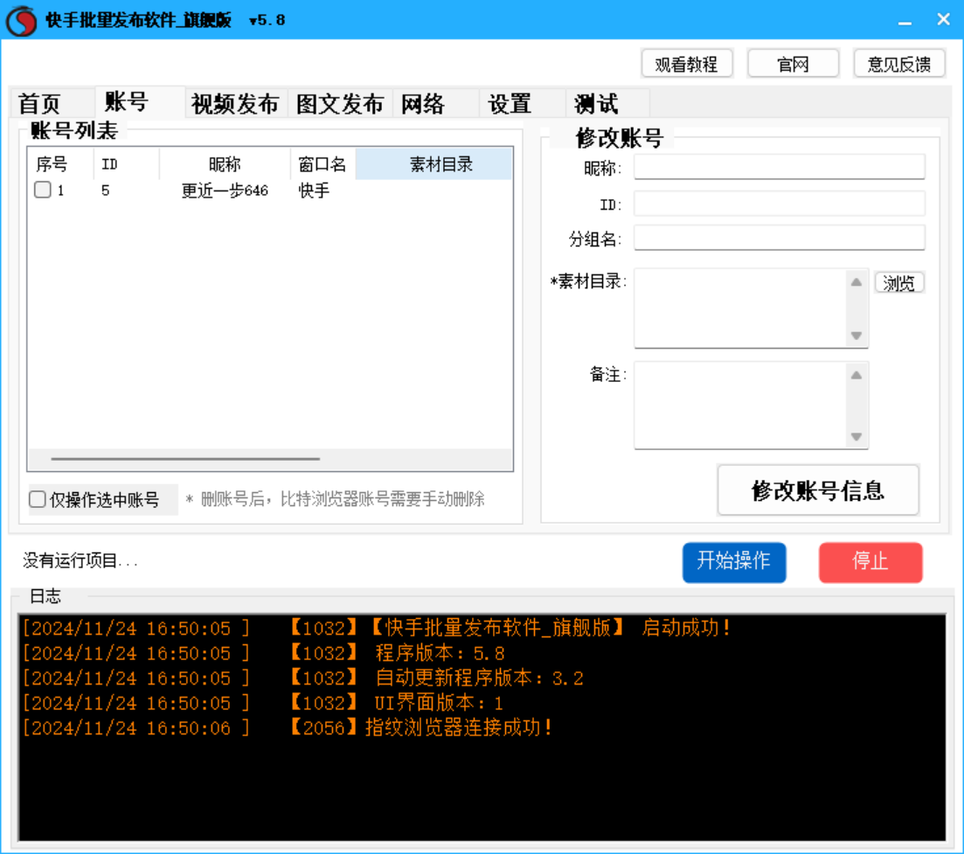Click the 素材目录 scroll up arrow
The height and width of the screenshot is (854, 964).
(x=857, y=282)
